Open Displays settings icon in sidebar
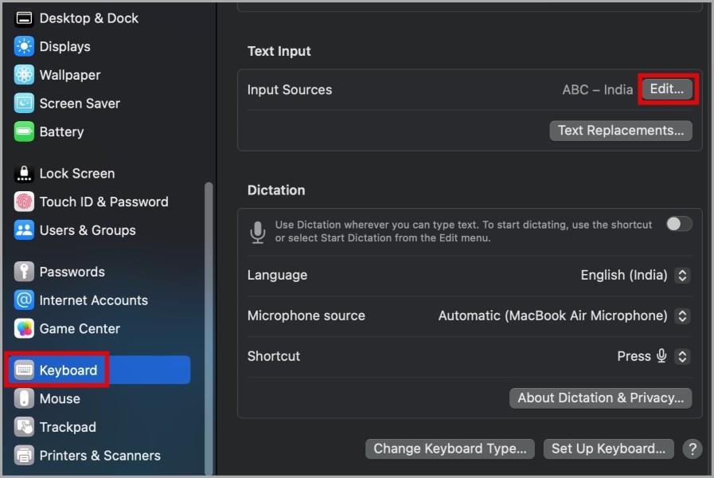The width and height of the screenshot is (714, 478). point(24,46)
